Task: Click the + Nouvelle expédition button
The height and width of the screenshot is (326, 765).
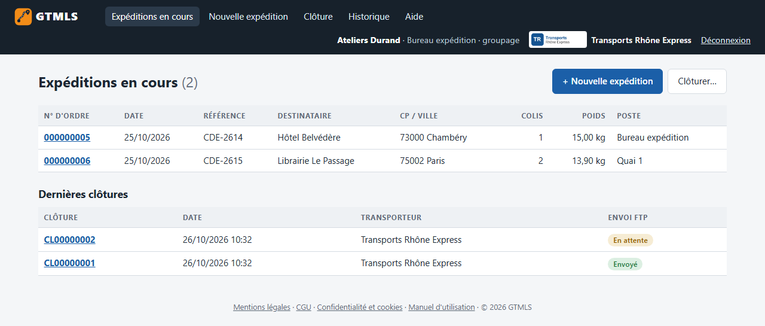Action: click(607, 81)
